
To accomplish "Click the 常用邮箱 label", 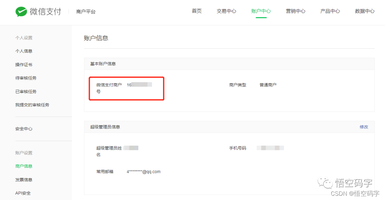I will click(x=105, y=172).
